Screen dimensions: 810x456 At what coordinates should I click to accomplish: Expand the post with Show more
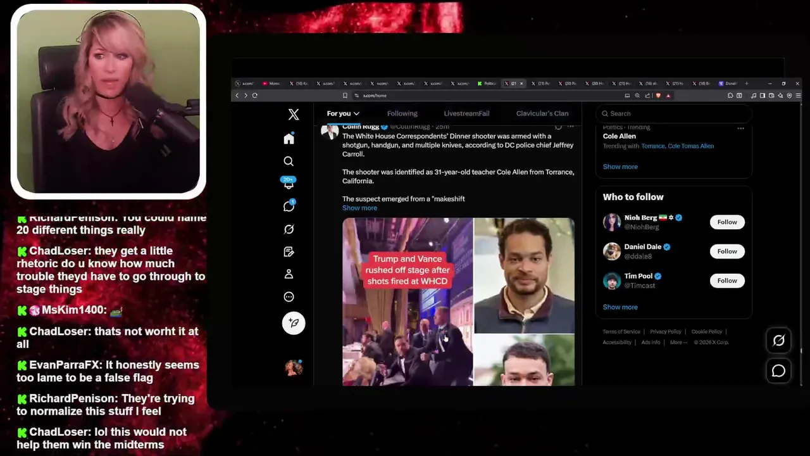359,208
